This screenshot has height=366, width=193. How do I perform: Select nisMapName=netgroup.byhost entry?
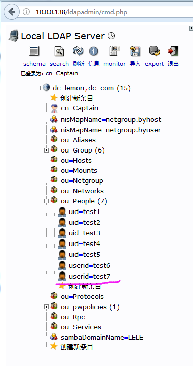coord(111,120)
